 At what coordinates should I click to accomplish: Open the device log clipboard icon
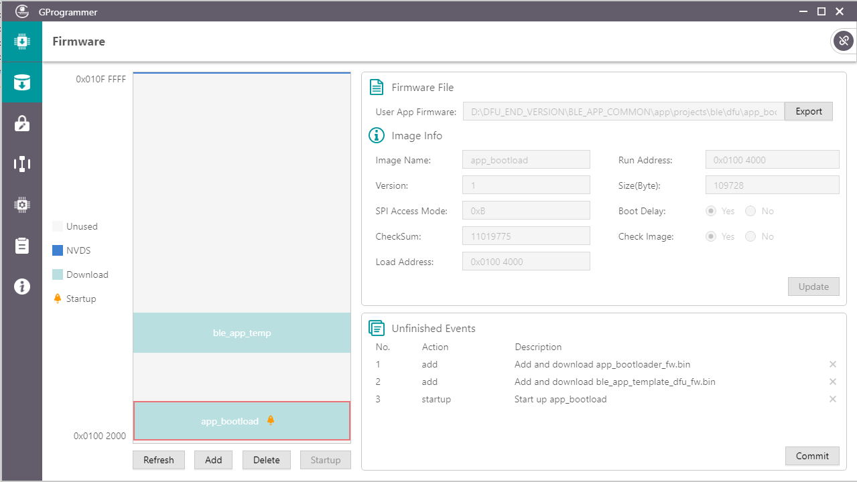tap(22, 246)
